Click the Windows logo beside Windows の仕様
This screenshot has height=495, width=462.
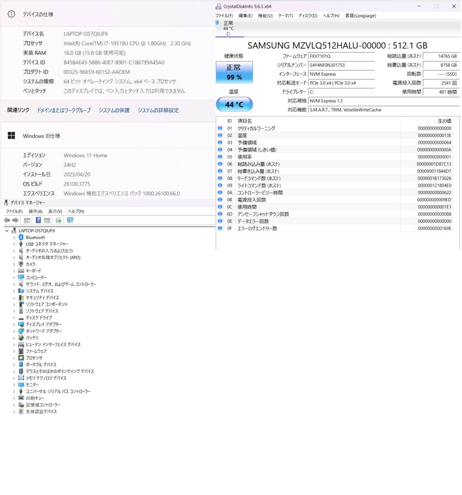[x=12, y=136]
